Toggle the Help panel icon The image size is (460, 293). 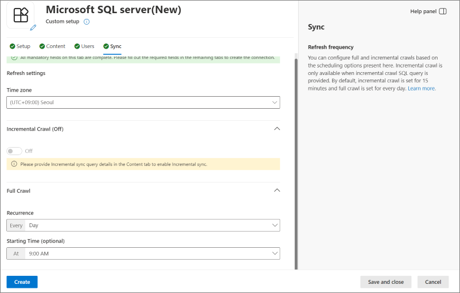click(443, 11)
